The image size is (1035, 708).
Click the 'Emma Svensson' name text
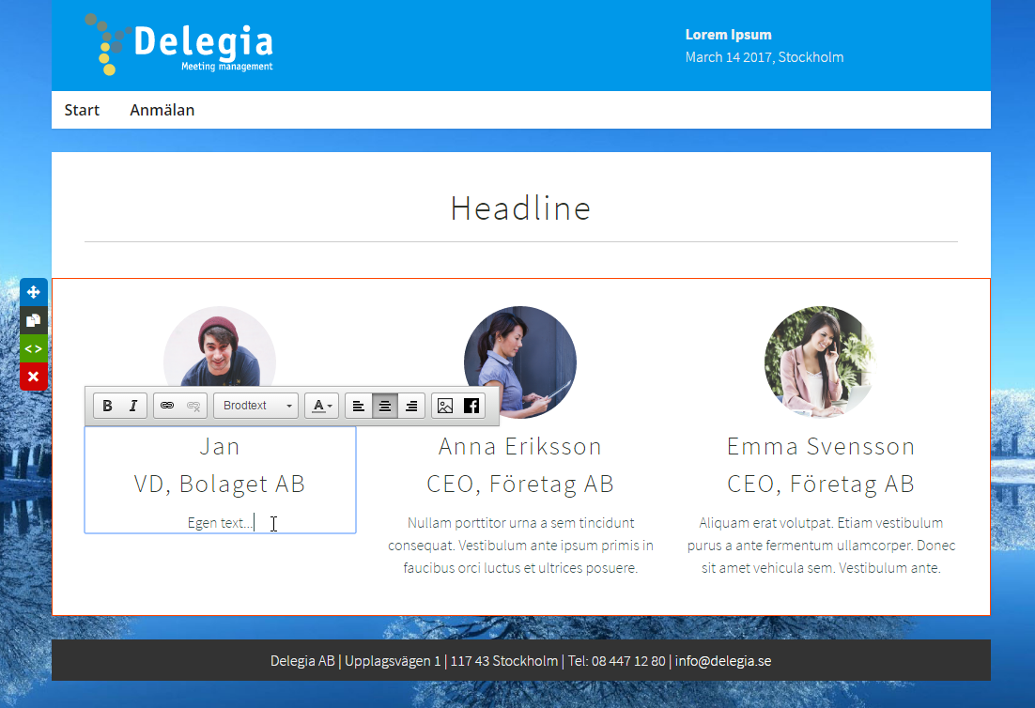(x=821, y=447)
